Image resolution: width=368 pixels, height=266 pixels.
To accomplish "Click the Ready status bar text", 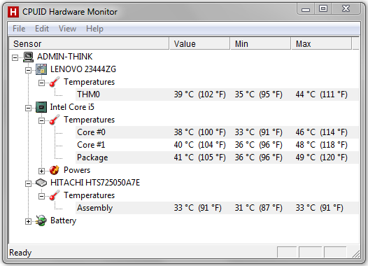I will 20,253.
